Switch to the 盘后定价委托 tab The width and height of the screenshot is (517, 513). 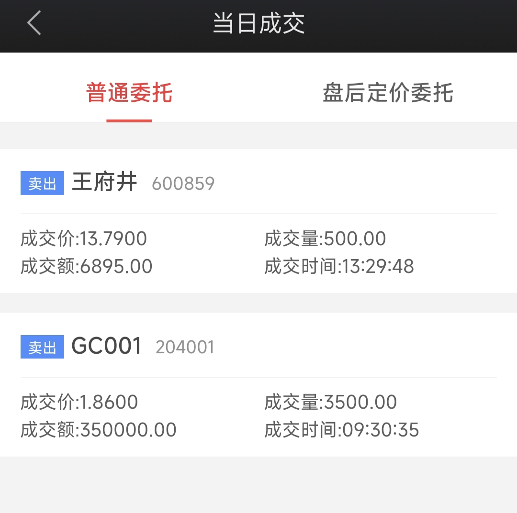click(x=388, y=93)
